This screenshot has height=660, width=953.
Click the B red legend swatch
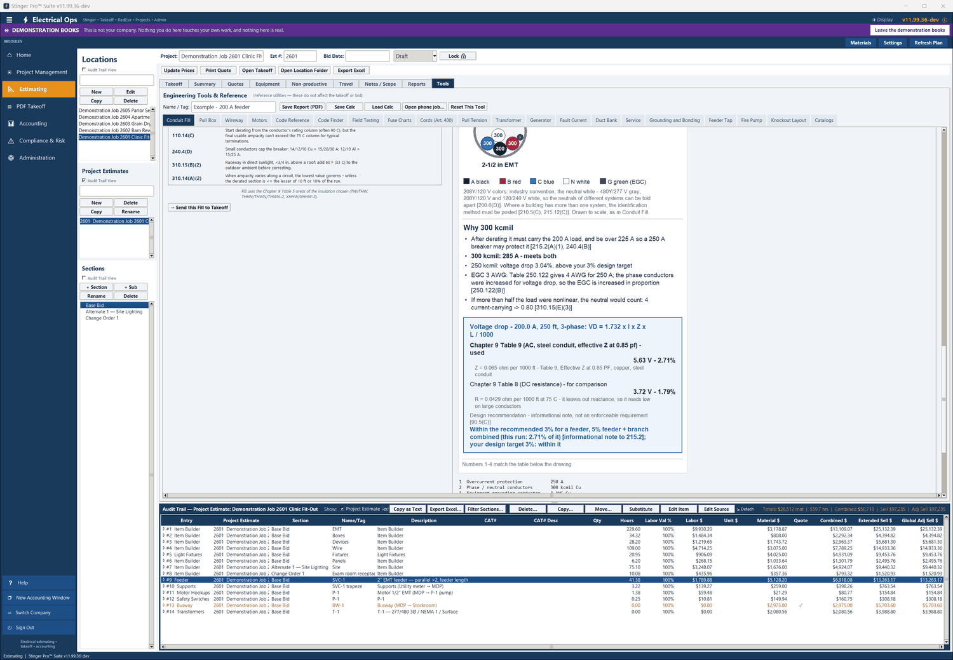click(503, 181)
